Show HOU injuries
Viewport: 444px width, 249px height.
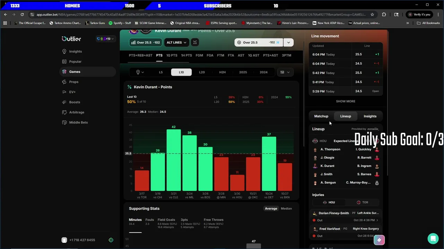click(x=329, y=202)
